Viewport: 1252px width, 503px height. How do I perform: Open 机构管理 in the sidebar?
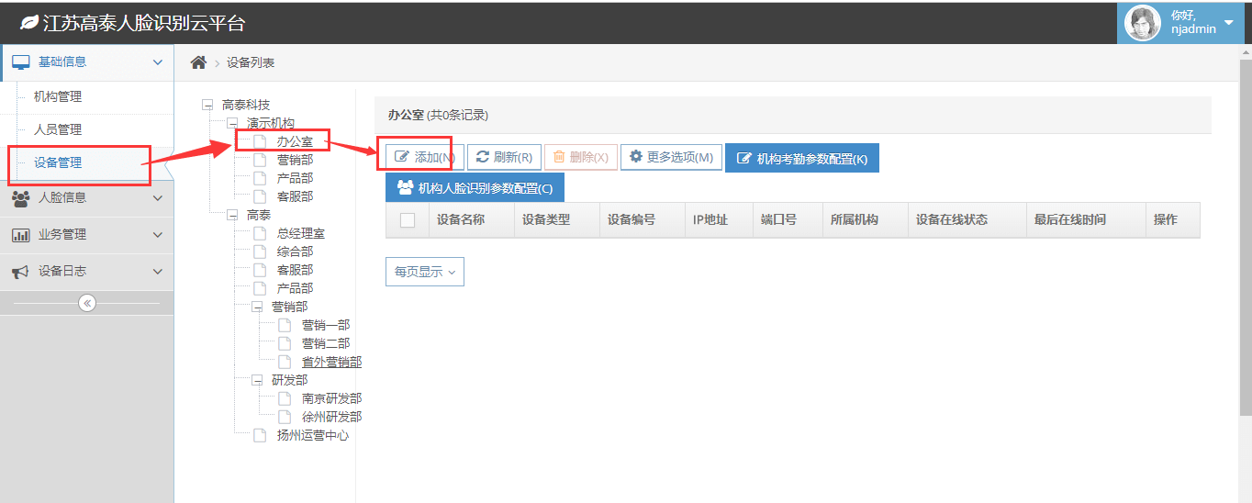click(x=58, y=96)
